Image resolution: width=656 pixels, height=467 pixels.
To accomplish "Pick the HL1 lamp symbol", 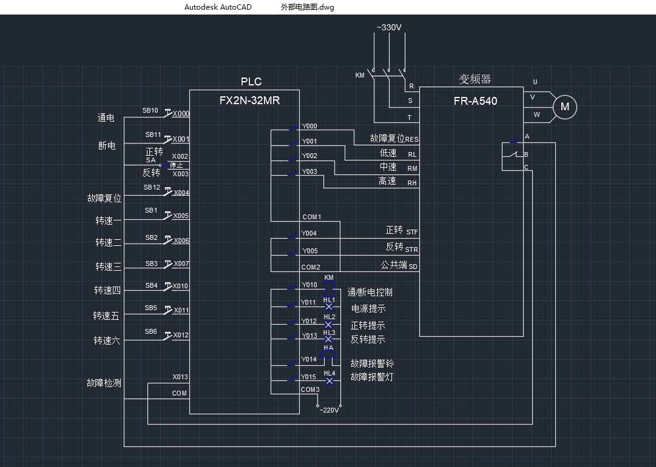I will coord(329,306).
